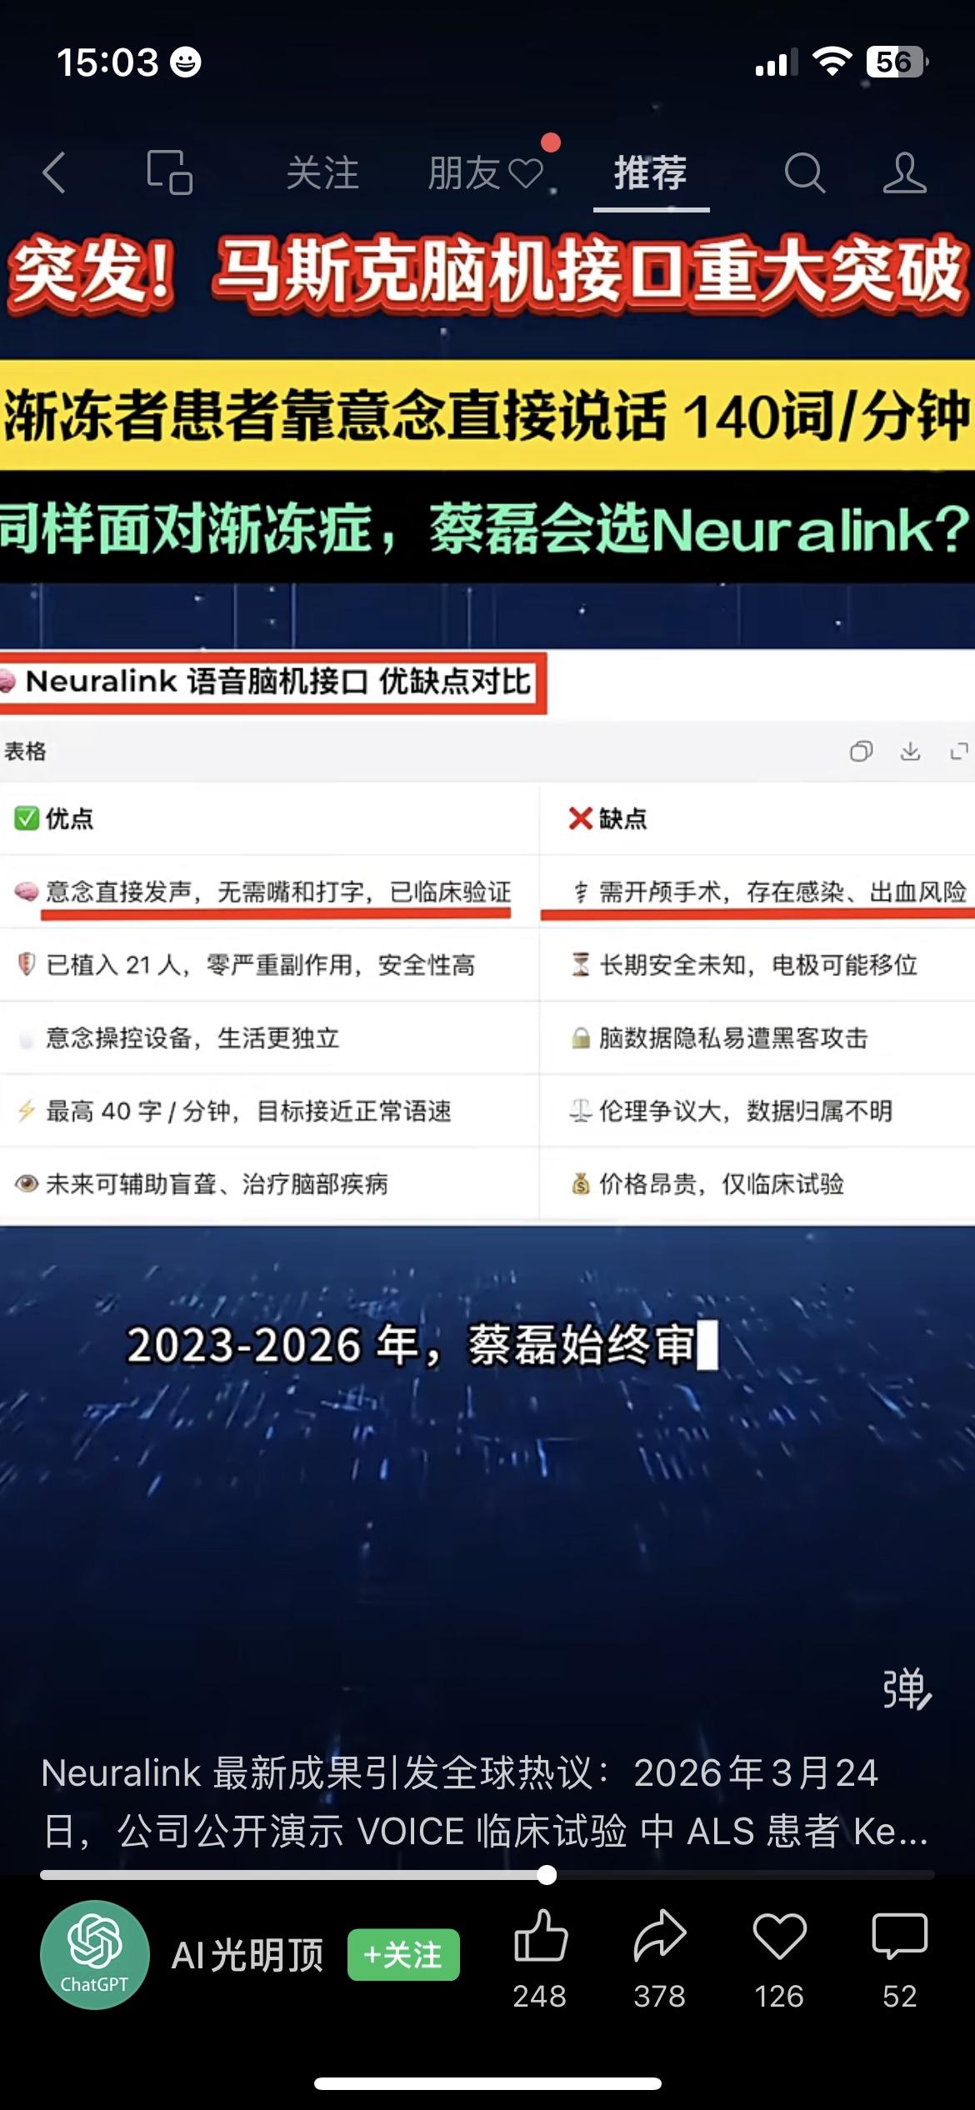Tap the 15:03 status bar clock
Screen dimensions: 975x2110
point(107,62)
